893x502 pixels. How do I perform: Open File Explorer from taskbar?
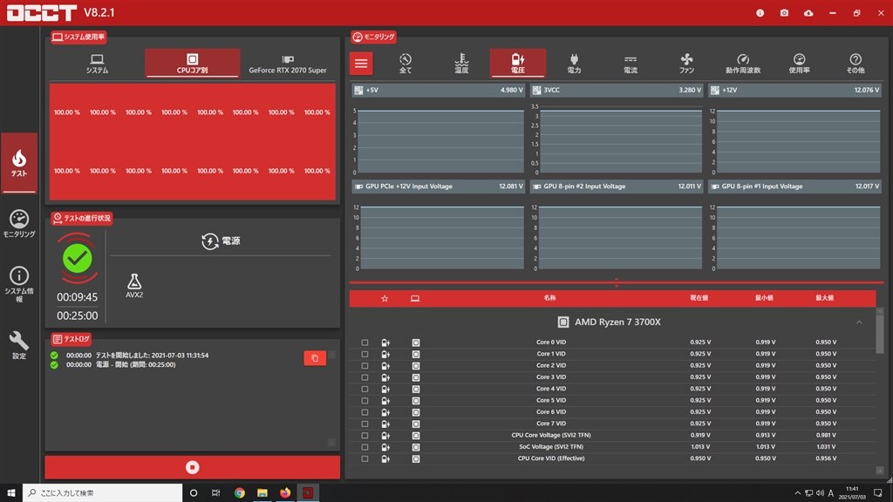point(262,493)
